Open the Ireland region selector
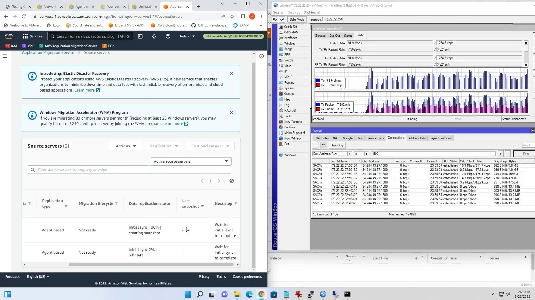 point(187,36)
